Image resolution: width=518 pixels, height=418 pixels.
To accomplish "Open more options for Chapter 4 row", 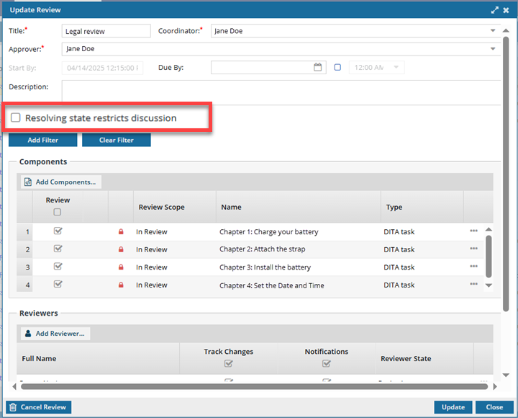I will 473,284.
